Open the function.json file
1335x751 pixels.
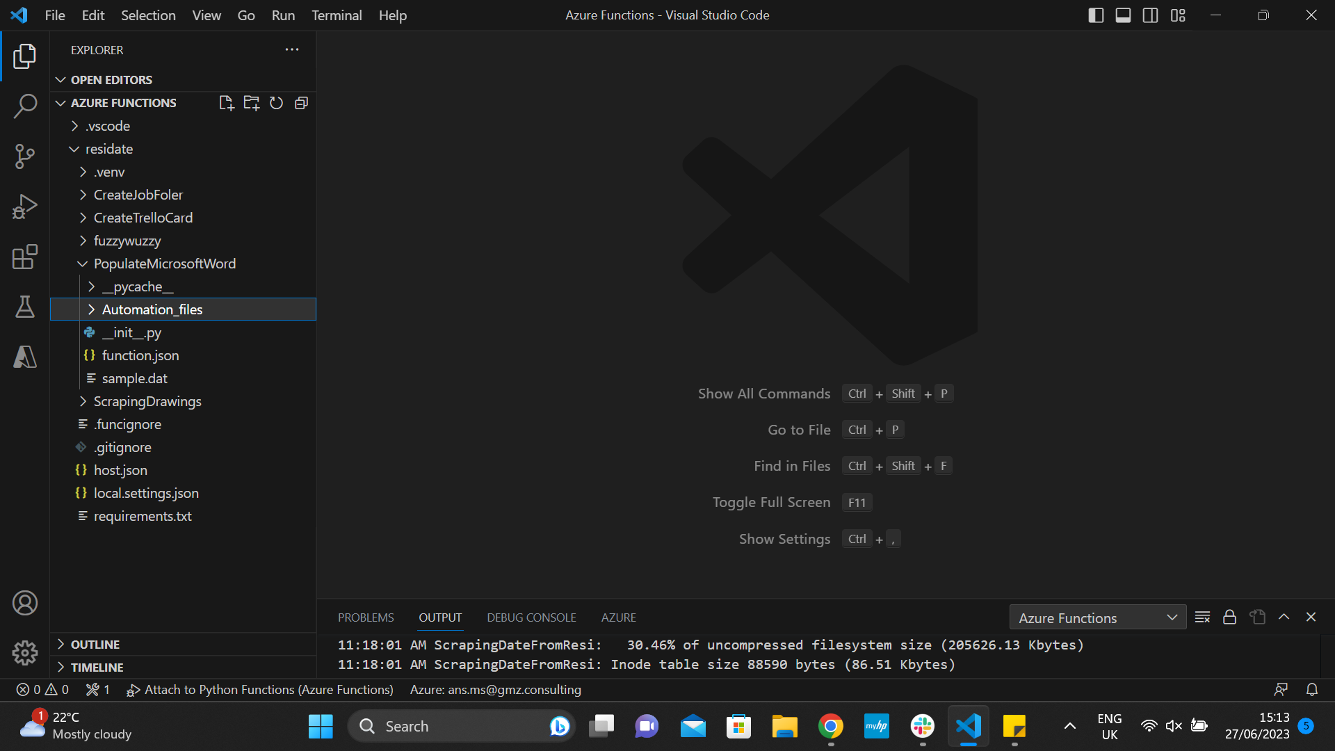click(184, 355)
